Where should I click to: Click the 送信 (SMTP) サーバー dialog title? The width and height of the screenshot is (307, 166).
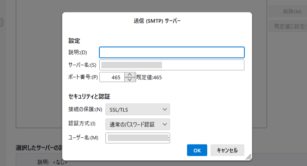[x=157, y=20]
